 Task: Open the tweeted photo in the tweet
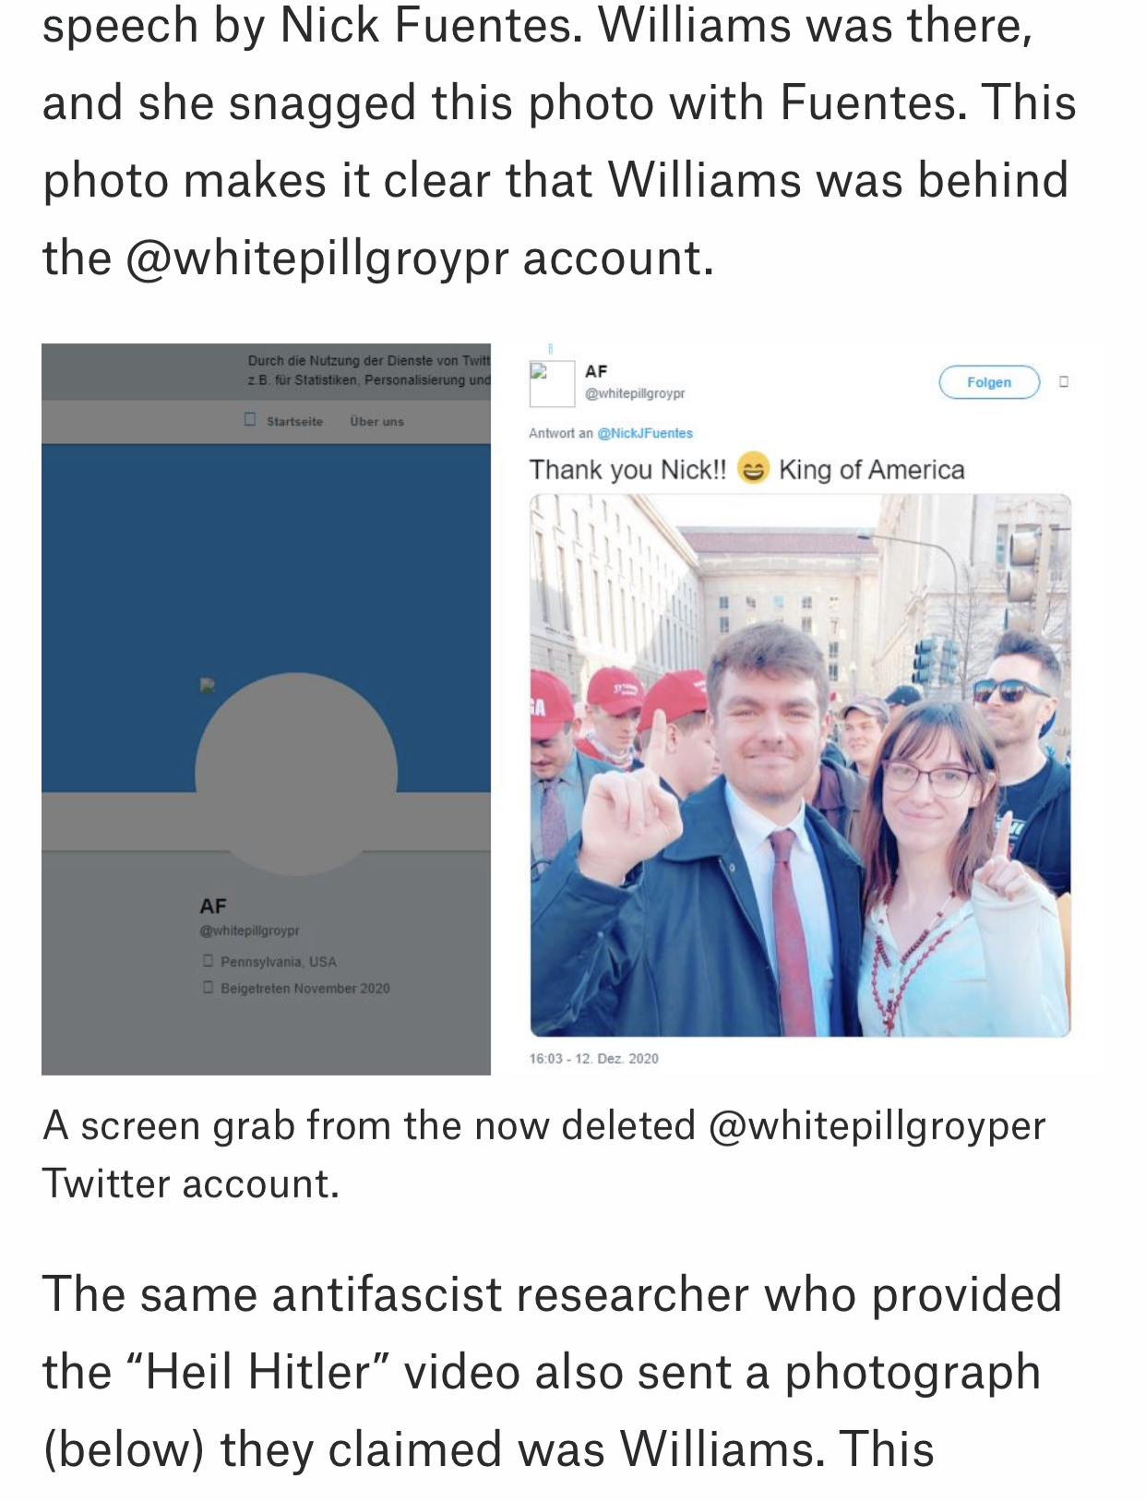[x=800, y=765]
